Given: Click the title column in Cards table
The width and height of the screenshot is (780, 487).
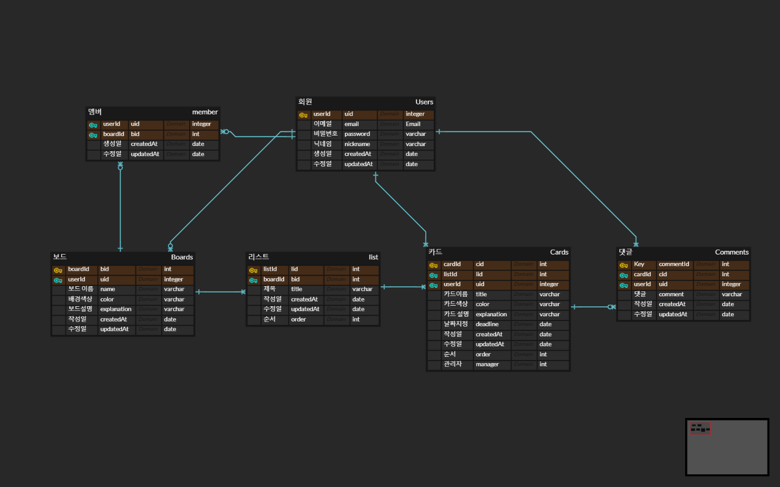Looking at the screenshot, I should pyautogui.click(x=481, y=295).
